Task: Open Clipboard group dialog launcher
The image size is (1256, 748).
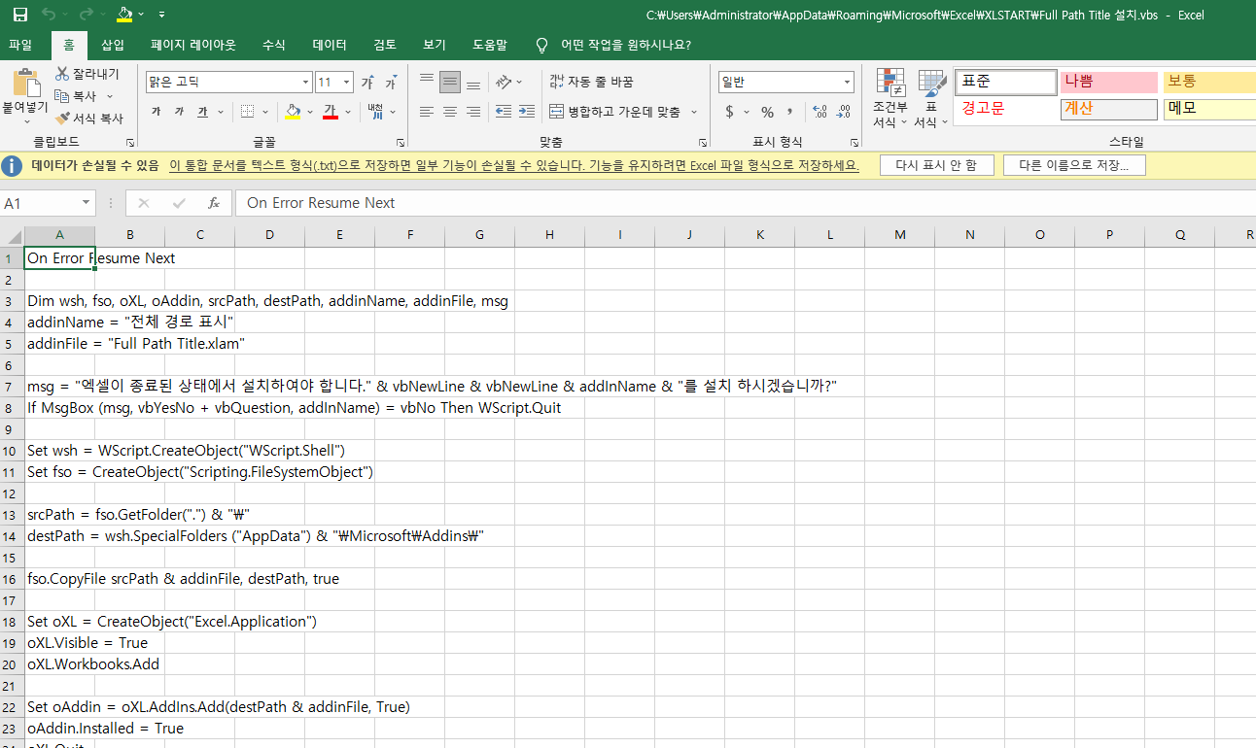Action: click(130, 142)
